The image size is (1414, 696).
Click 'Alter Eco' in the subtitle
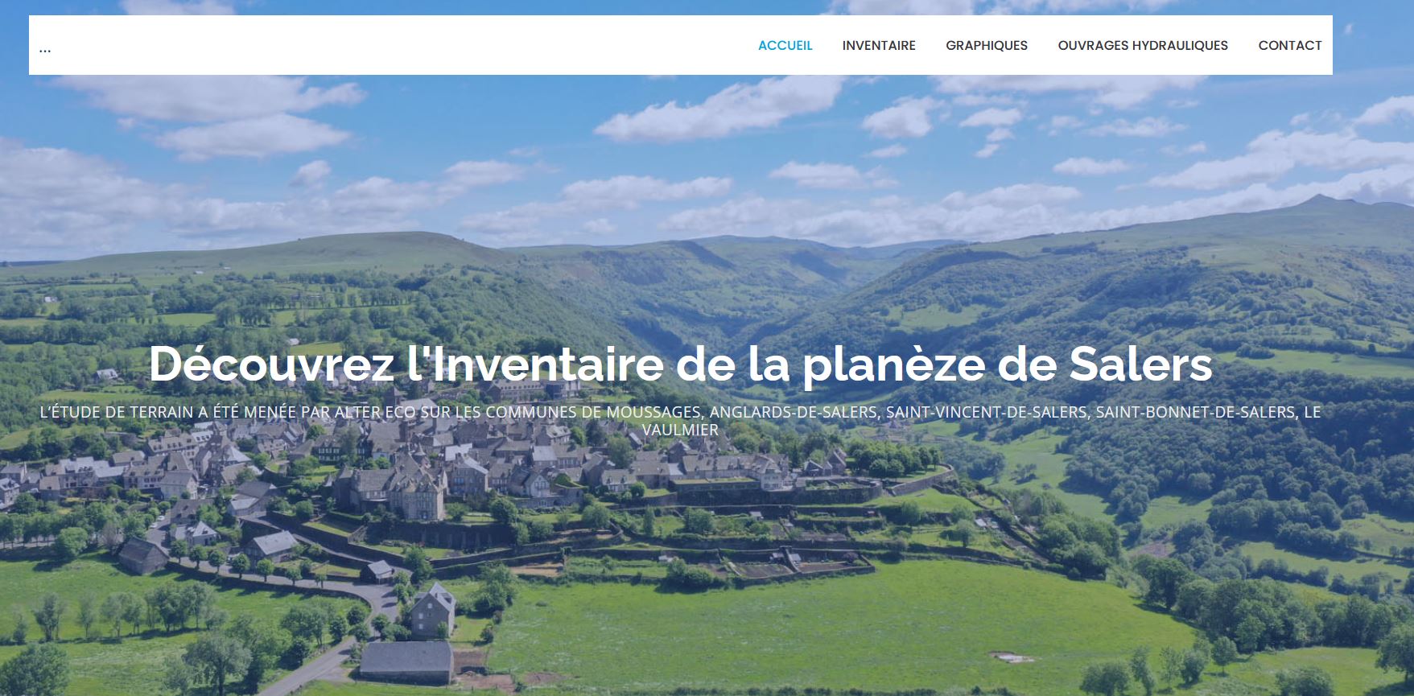[x=370, y=412]
